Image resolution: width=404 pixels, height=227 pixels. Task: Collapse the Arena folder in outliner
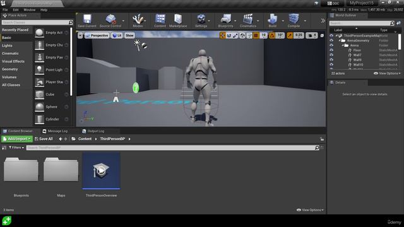click(343, 45)
